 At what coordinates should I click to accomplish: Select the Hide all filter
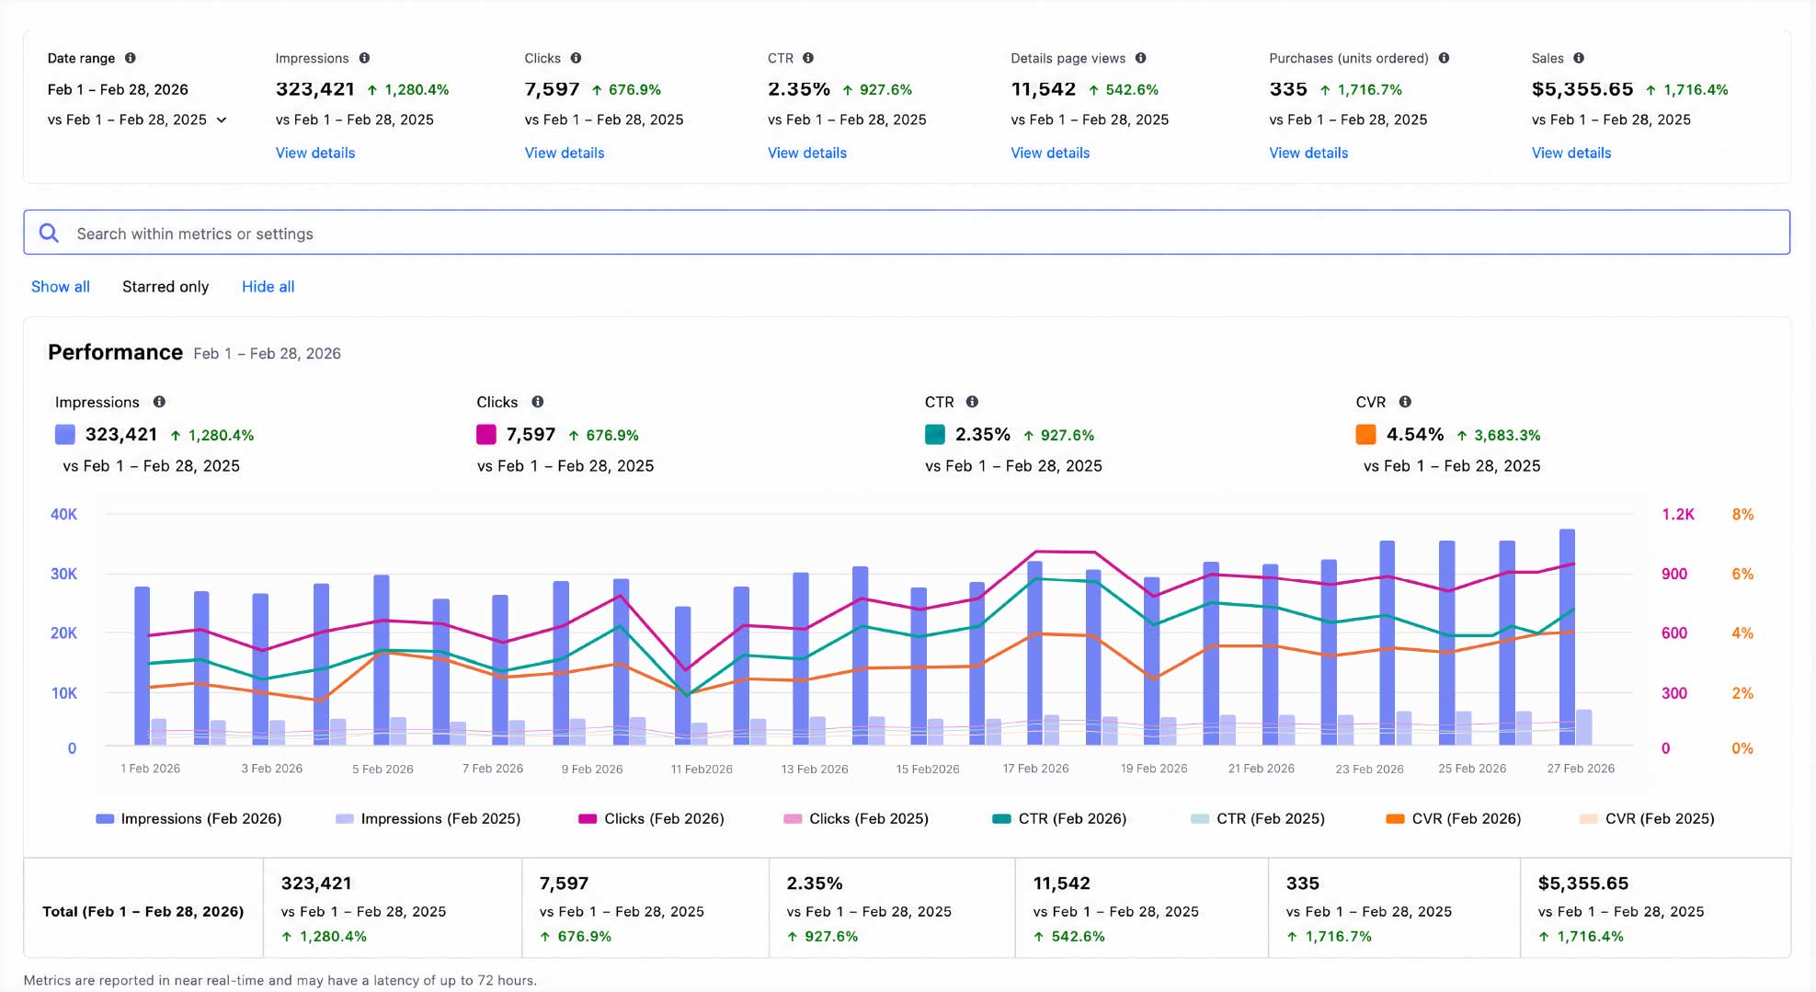(x=268, y=287)
